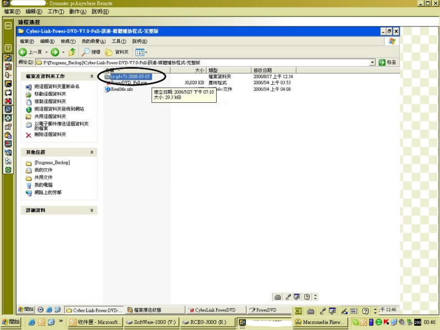Click 刪除這個資料夾 task link
440x330 pixels.
[x=50, y=134]
